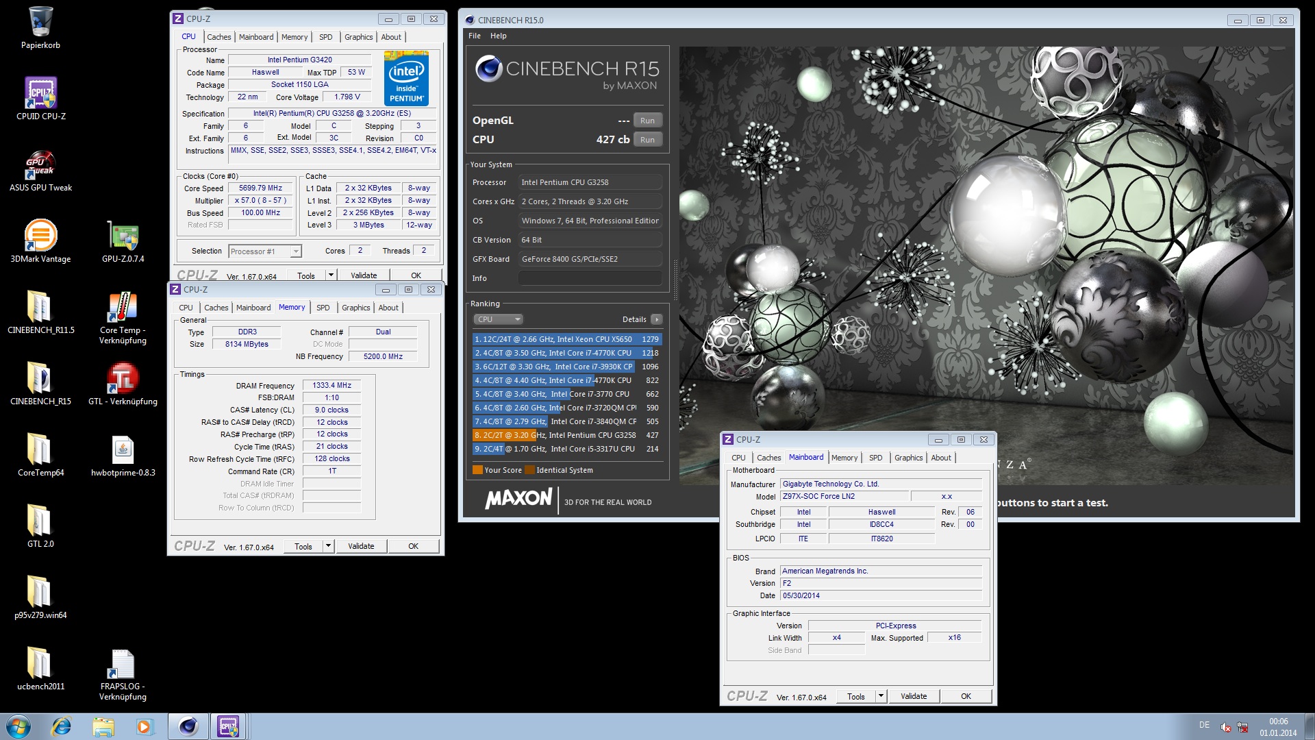Open Windows Media Player from the taskbar
Image resolution: width=1315 pixels, height=740 pixels.
click(145, 726)
